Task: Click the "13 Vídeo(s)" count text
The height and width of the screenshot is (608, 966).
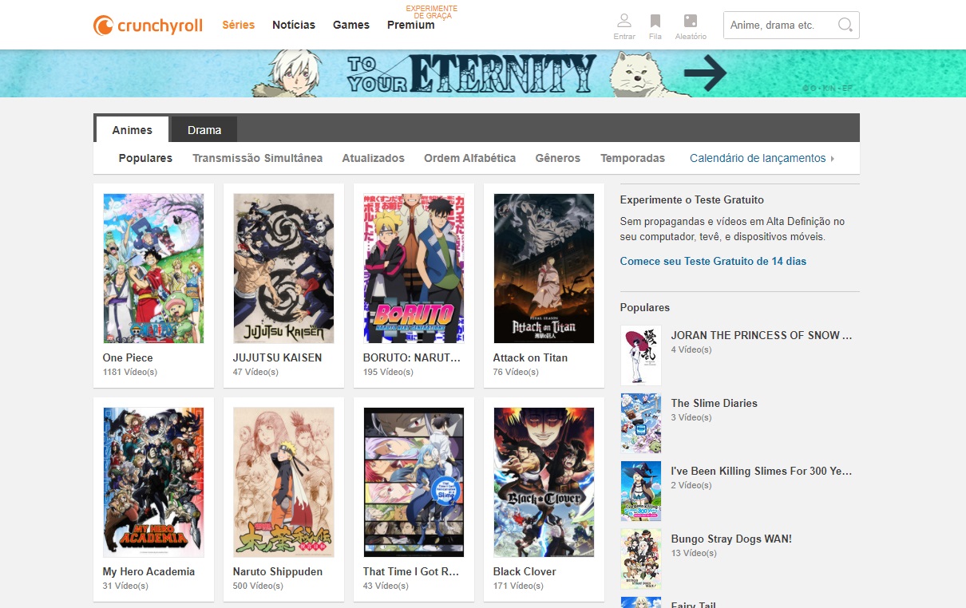Action: (694, 553)
